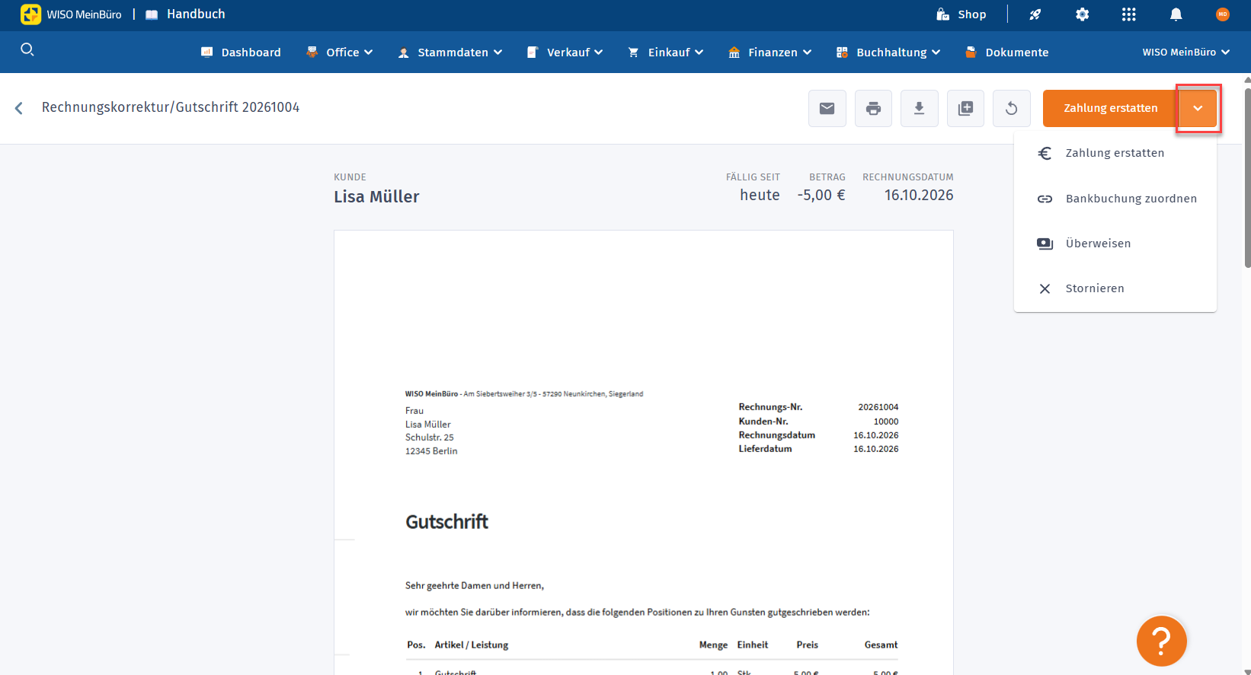Open the Shop link
The height and width of the screenshot is (675, 1251).
pos(961,14)
